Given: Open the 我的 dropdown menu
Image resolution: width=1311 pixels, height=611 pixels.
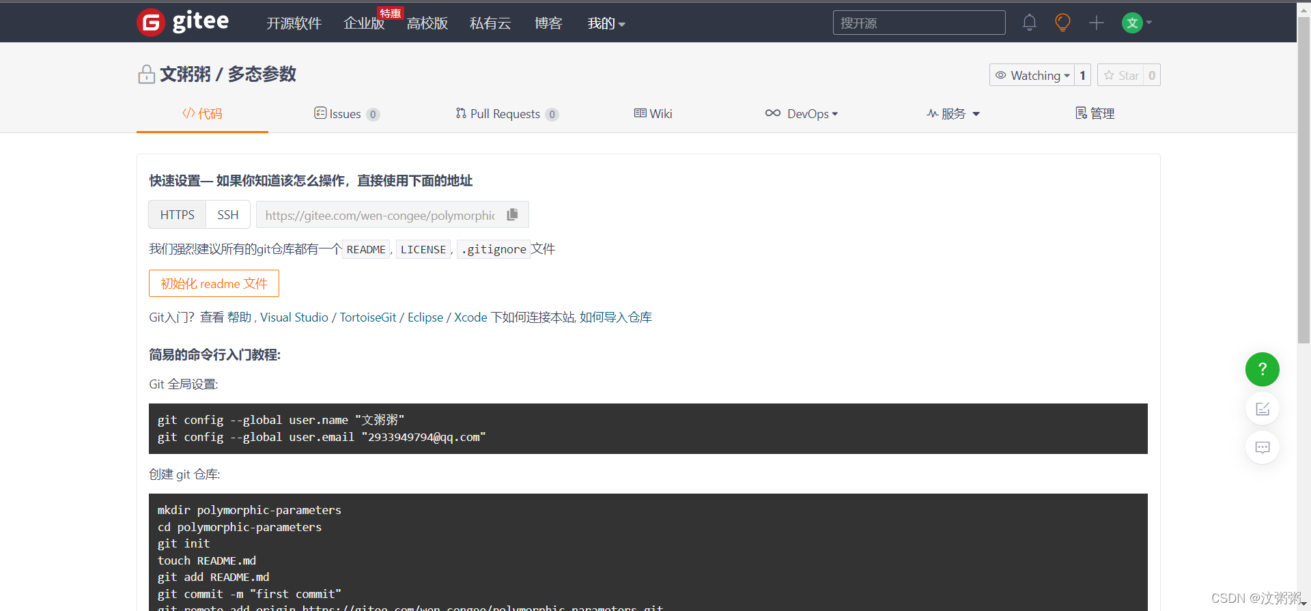Looking at the screenshot, I should (x=606, y=23).
